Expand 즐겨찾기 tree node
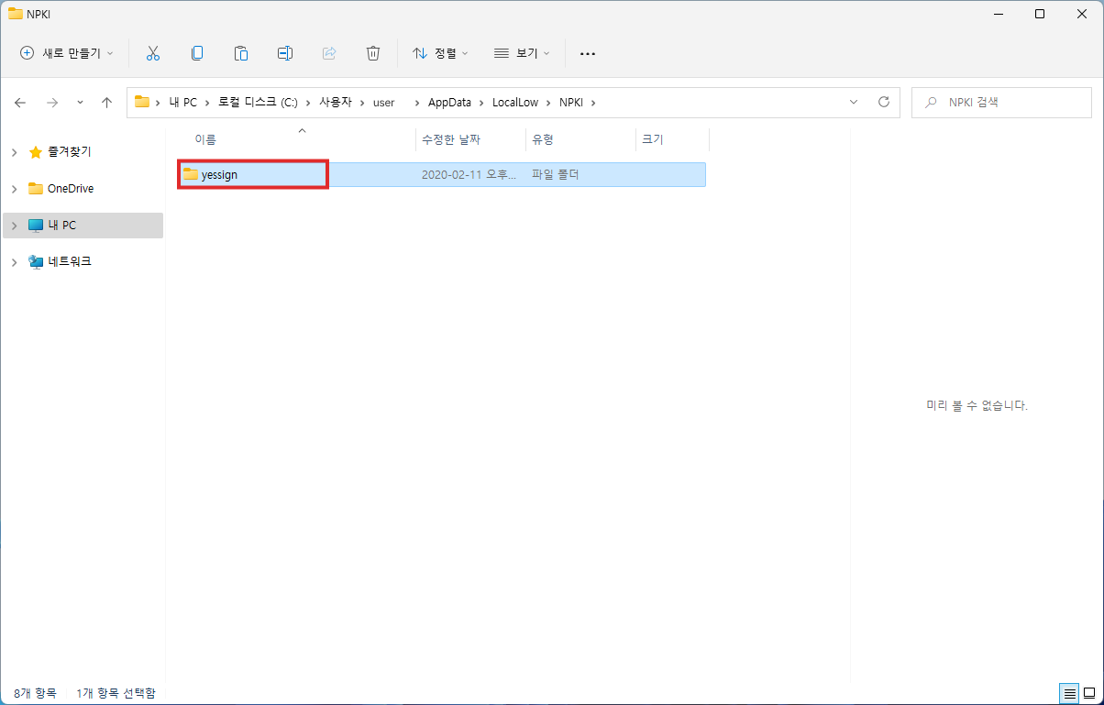 click(x=14, y=152)
